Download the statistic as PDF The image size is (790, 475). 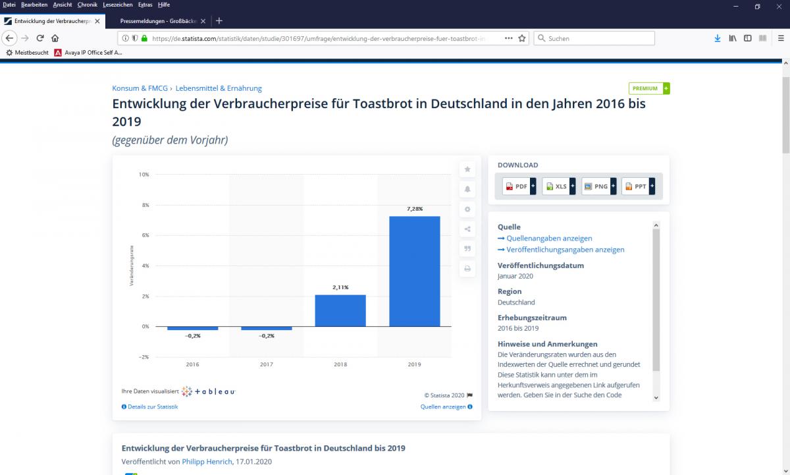coord(519,186)
